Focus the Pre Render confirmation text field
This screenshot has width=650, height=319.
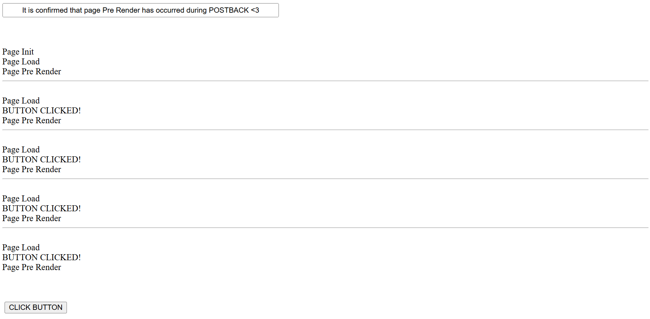(140, 10)
